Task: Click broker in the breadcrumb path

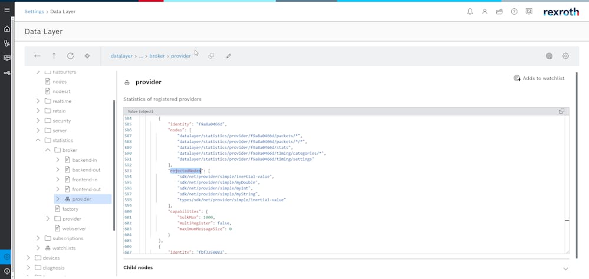Action: (x=157, y=56)
